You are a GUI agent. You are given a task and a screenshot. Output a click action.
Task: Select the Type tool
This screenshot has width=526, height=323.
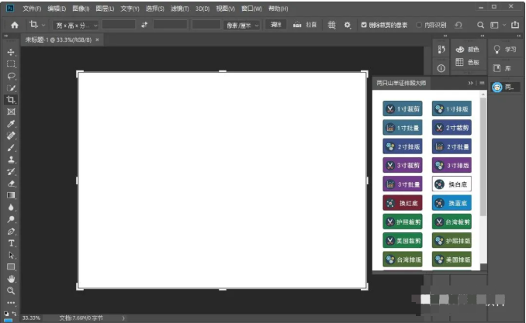coord(11,243)
